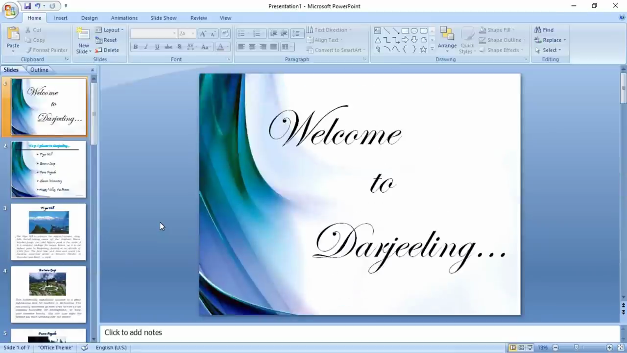Expand the shapes gallery
This screenshot has width=627, height=353.
[432, 49]
